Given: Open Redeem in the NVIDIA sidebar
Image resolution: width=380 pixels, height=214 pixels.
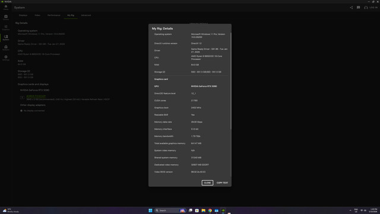Looking at the screenshot, I should click(6, 48).
